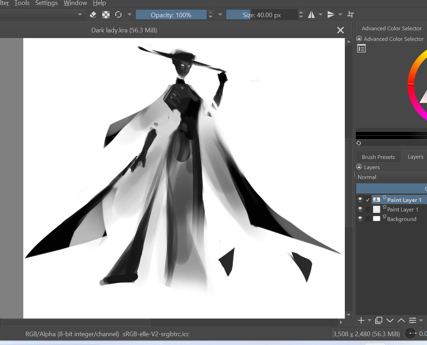Check the second Paint Layer 1 checkbox

click(x=368, y=209)
